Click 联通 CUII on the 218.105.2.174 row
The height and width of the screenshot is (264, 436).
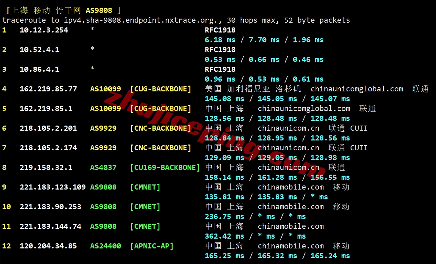(348, 148)
